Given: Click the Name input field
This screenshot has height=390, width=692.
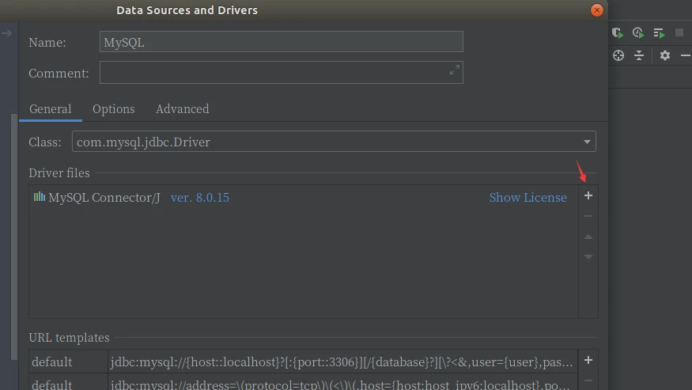Looking at the screenshot, I should coord(281,43).
